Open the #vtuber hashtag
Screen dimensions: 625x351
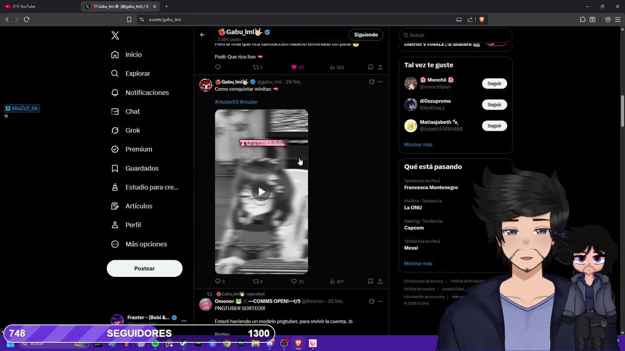click(249, 102)
